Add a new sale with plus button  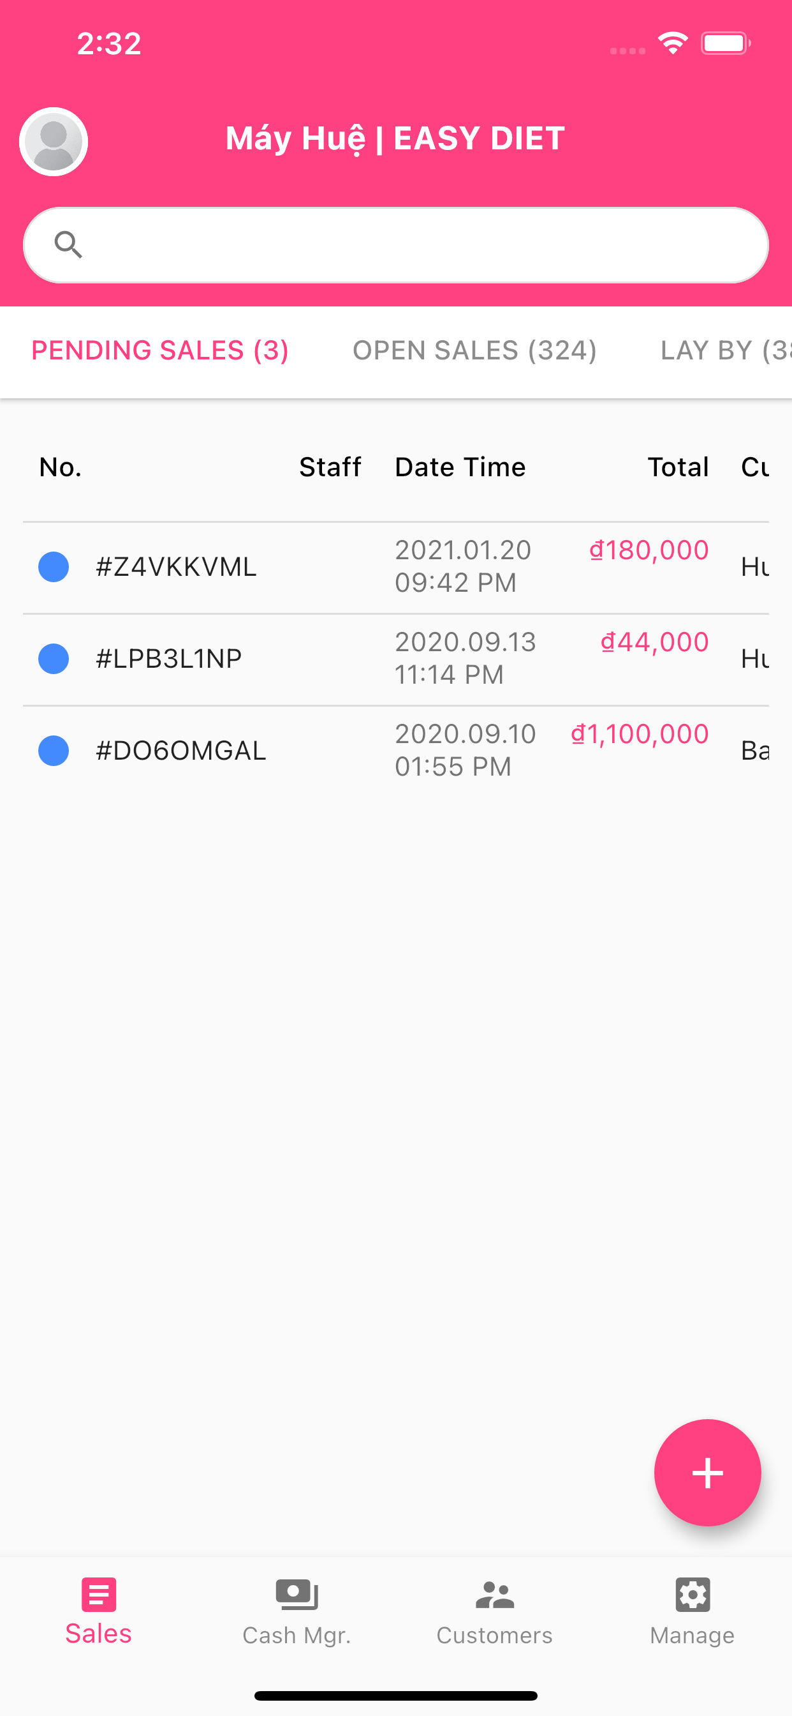click(707, 1472)
